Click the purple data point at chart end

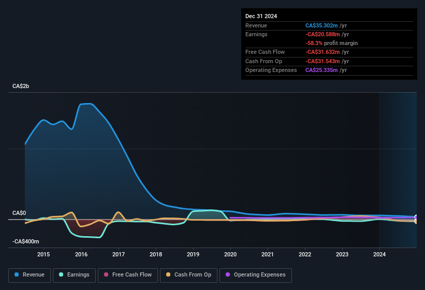(x=416, y=218)
